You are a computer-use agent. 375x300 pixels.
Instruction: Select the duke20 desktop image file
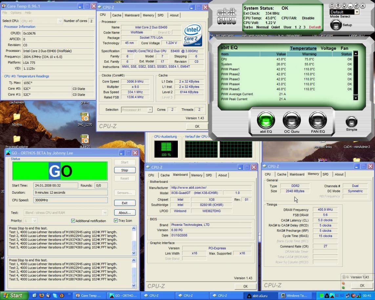point(85,141)
